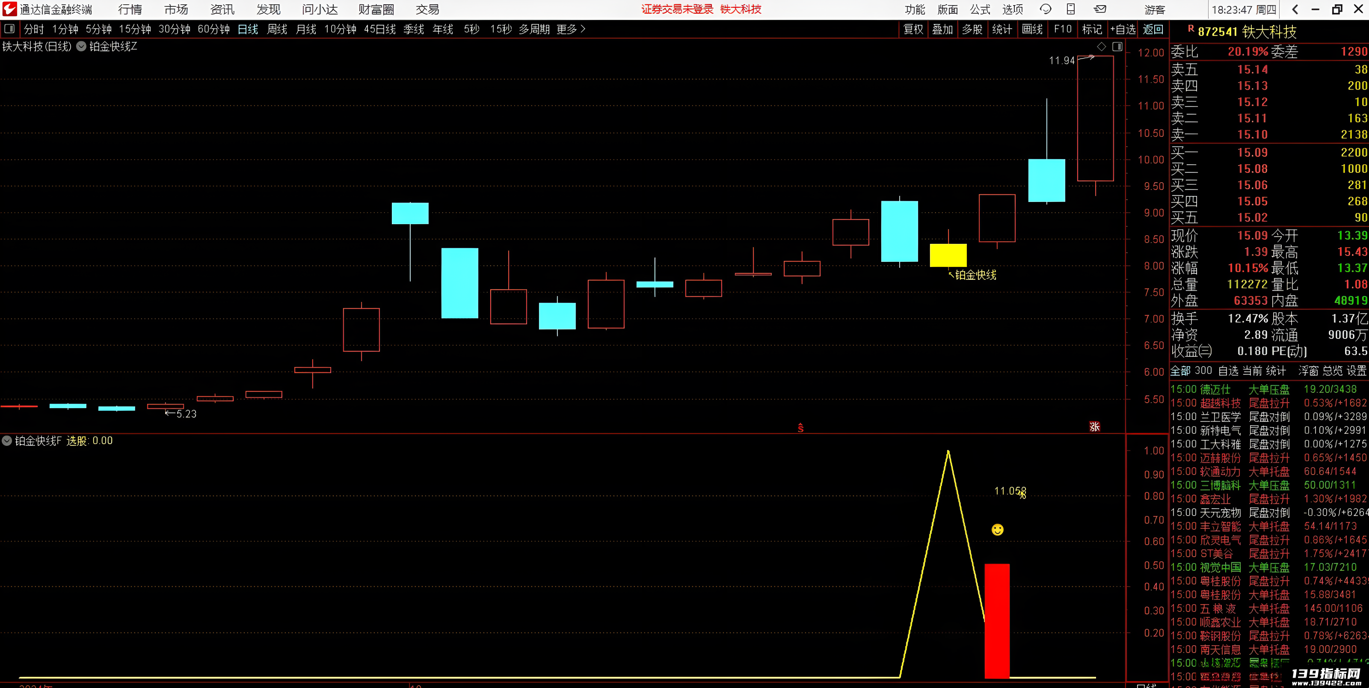
Task: Click the back arrow in the title bar
Action: coord(1295,9)
